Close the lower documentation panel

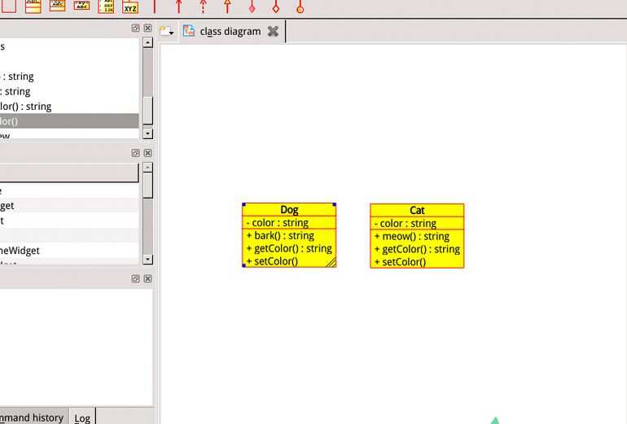[147, 278]
